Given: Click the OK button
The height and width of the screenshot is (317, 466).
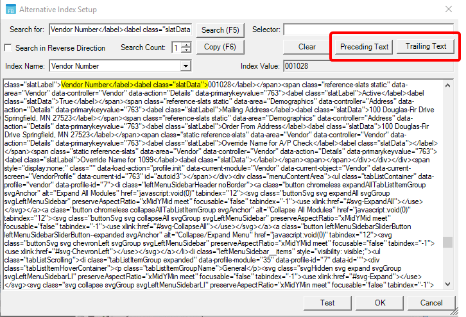Looking at the screenshot, I should 380,303.
